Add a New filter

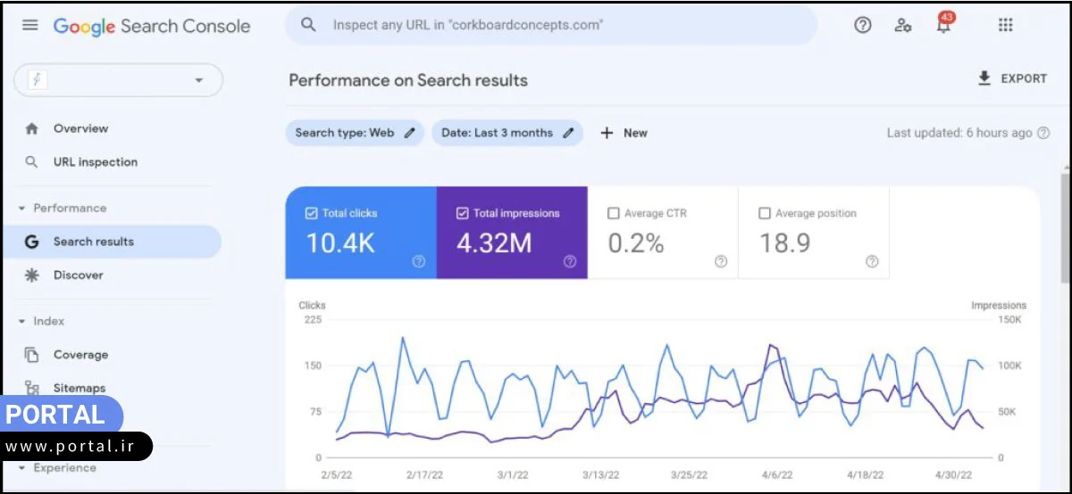coord(624,133)
